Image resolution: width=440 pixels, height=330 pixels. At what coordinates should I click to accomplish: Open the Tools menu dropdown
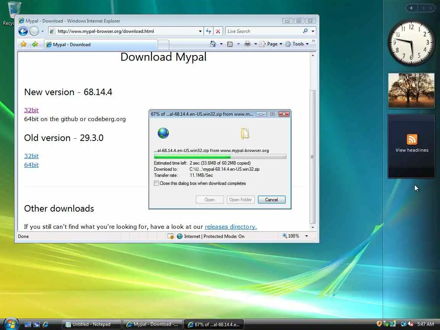297,44
